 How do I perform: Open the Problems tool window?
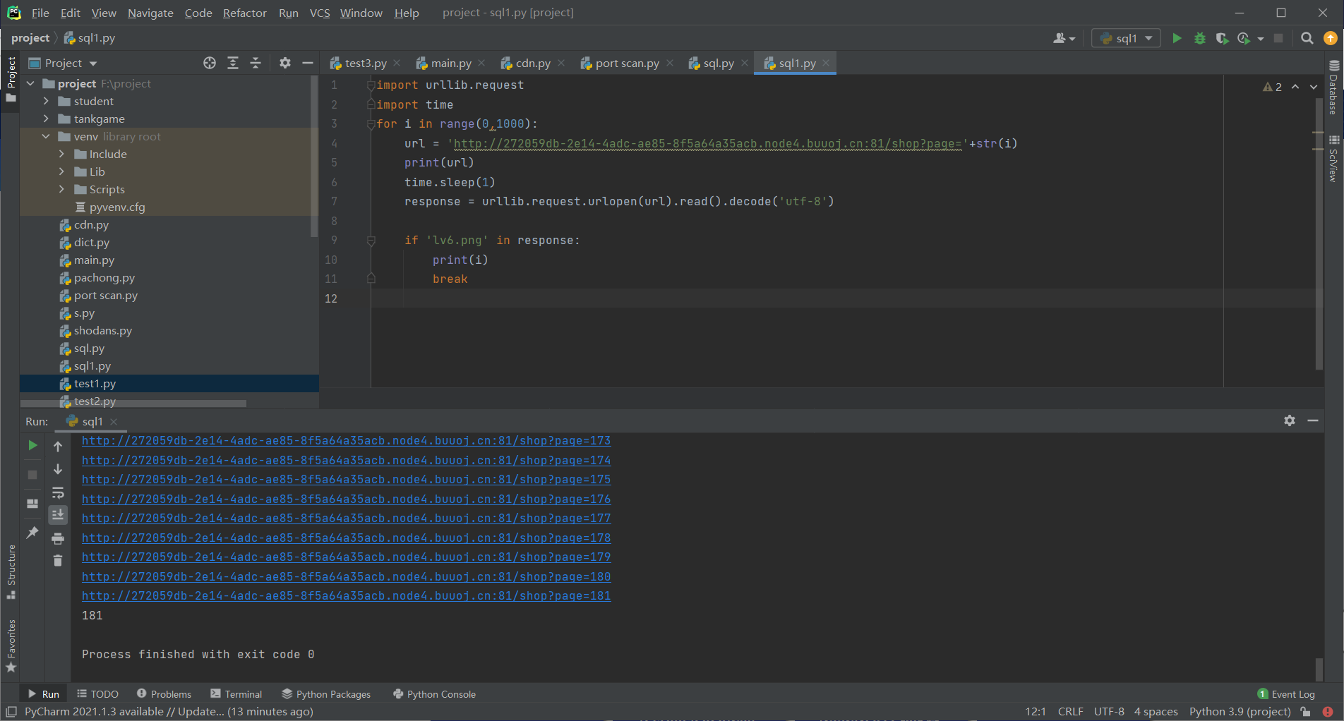pos(164,694)
